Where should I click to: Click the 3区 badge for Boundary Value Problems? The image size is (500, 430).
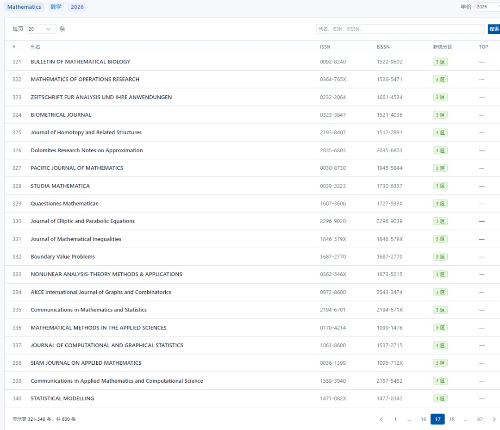pyautogui.click(x=440, y=256)
